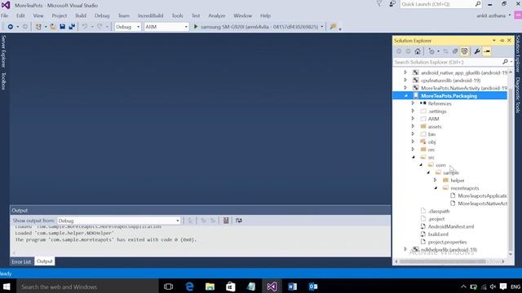Click the Save toolbar icon
This screenshot has height=293, width=522.
pos(62,27)
